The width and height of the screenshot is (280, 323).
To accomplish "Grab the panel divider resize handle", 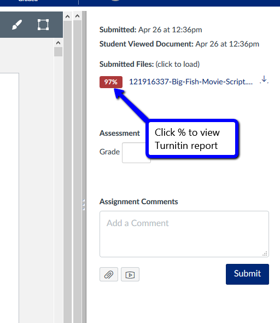I will click(84, 205).
